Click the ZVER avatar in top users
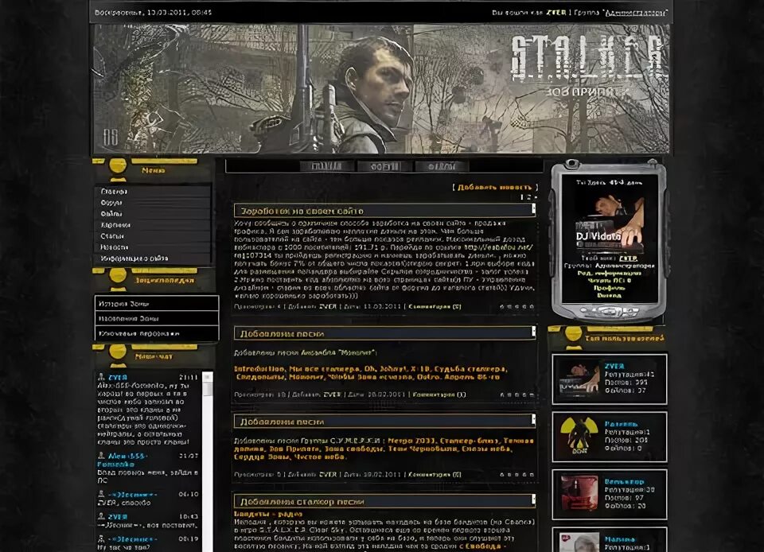Viewport: 764px width, 552px height. (x=579, y=379)
